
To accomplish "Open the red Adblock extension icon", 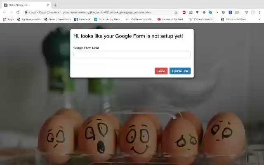I will point(184,12).
